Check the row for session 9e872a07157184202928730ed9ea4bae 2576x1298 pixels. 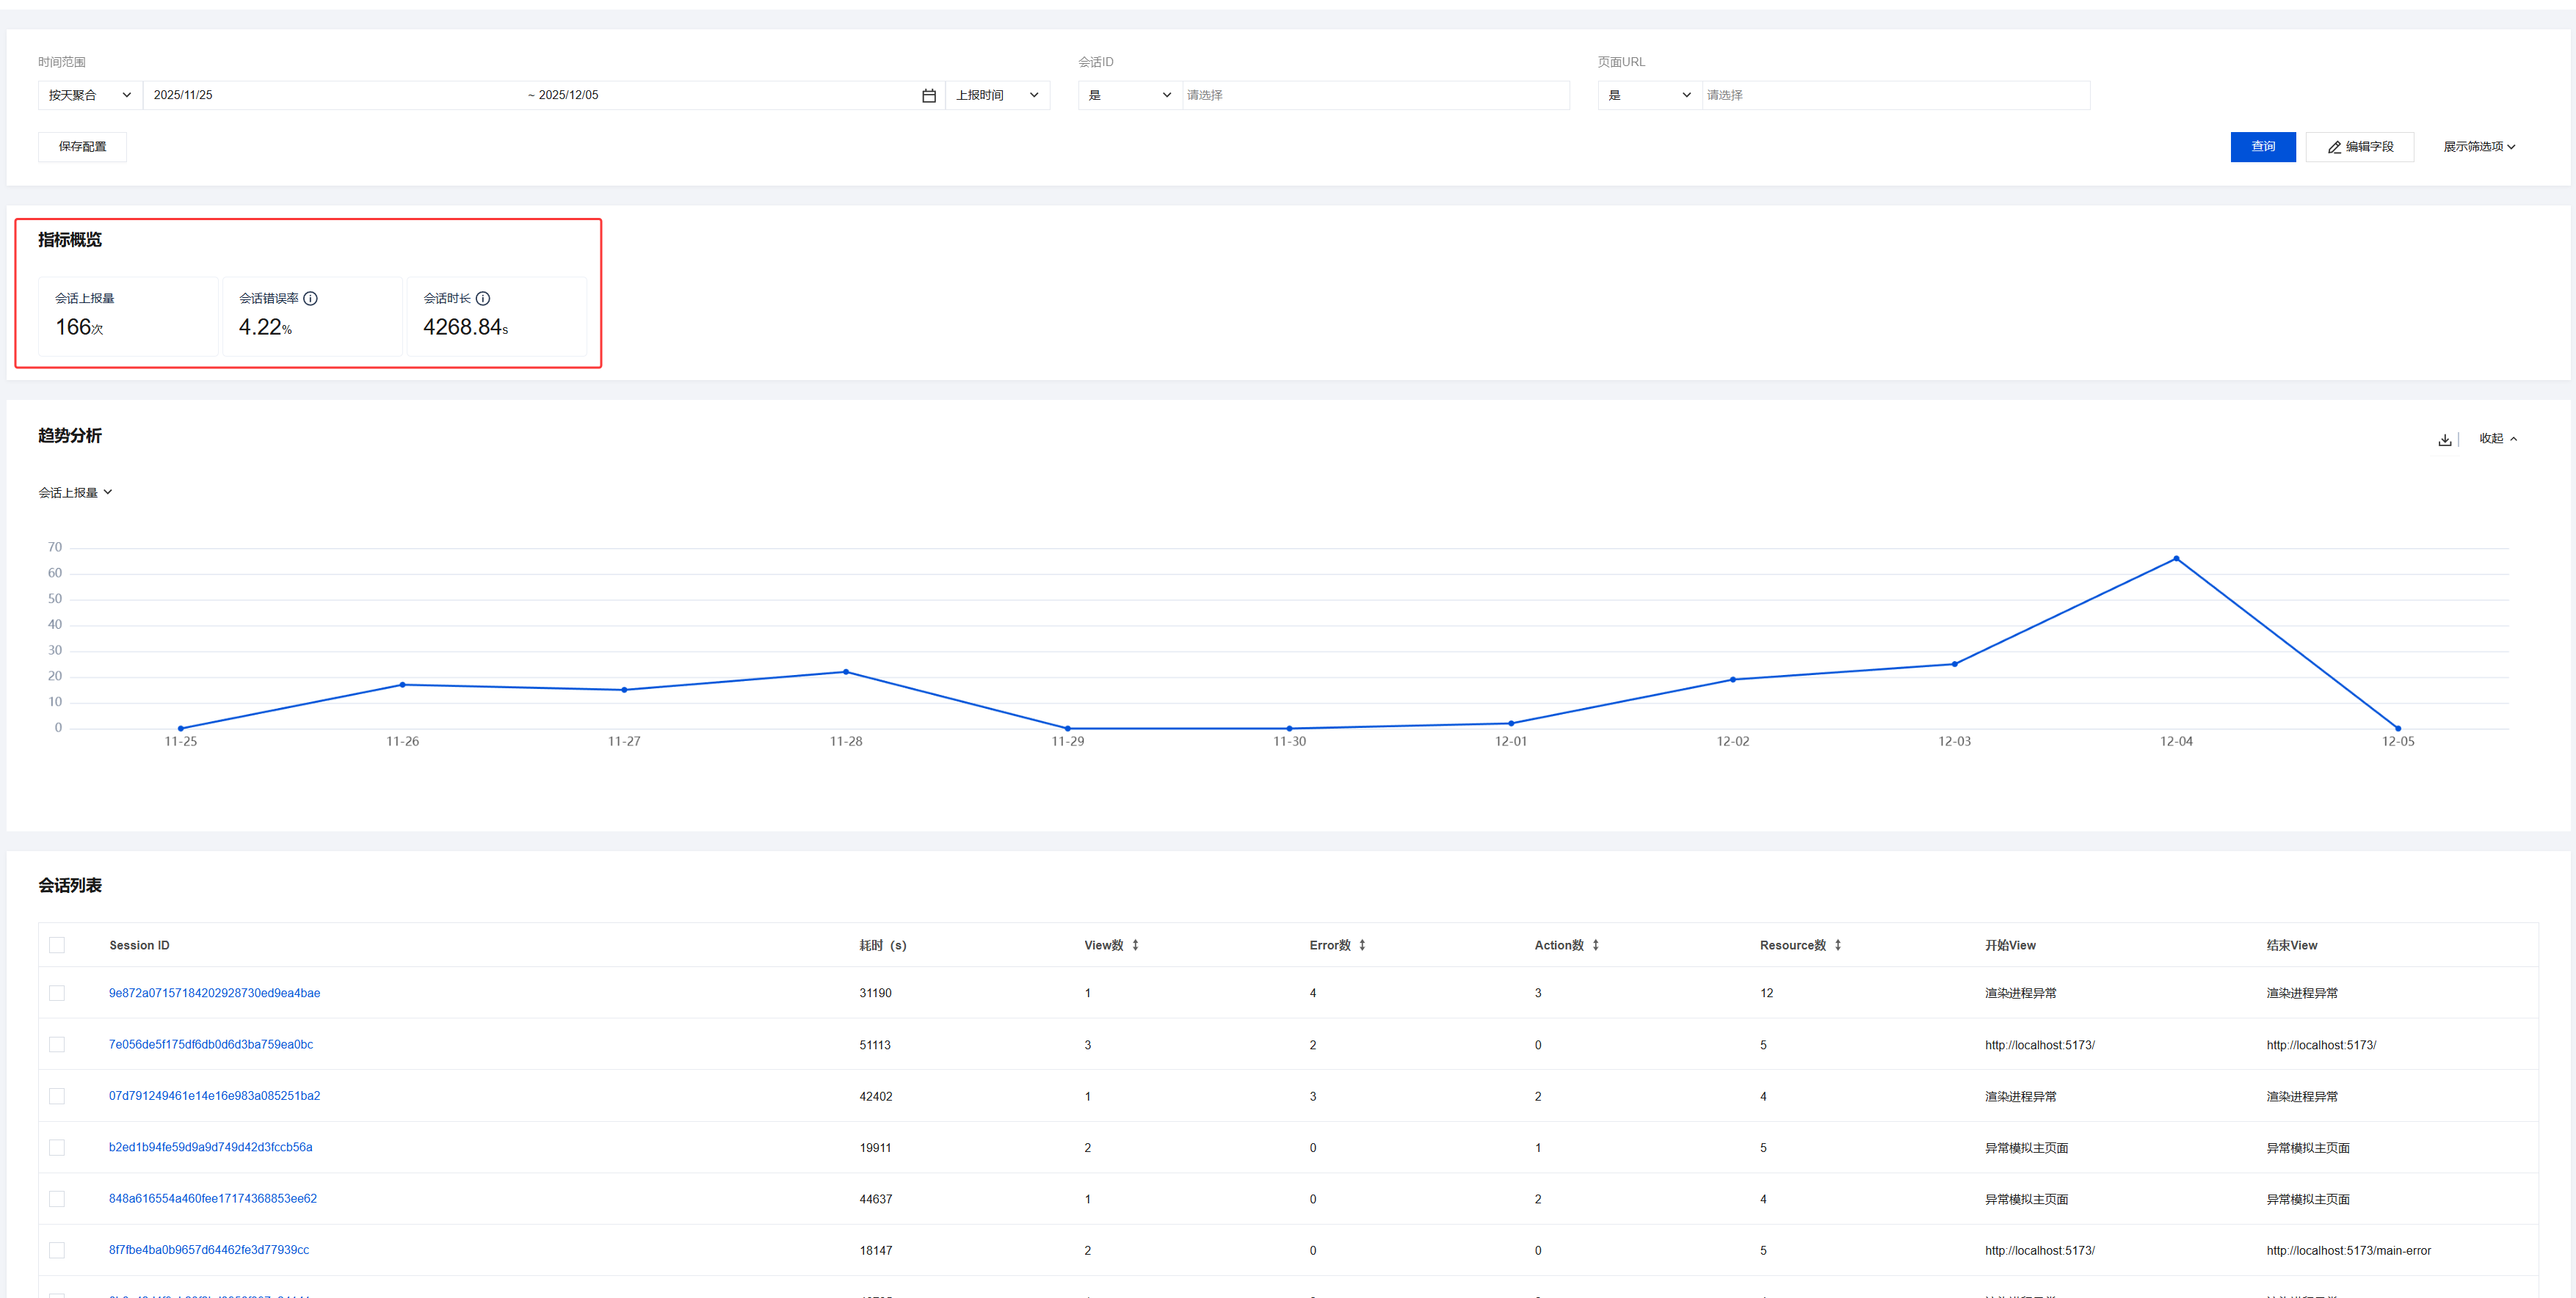coord(57,993)
